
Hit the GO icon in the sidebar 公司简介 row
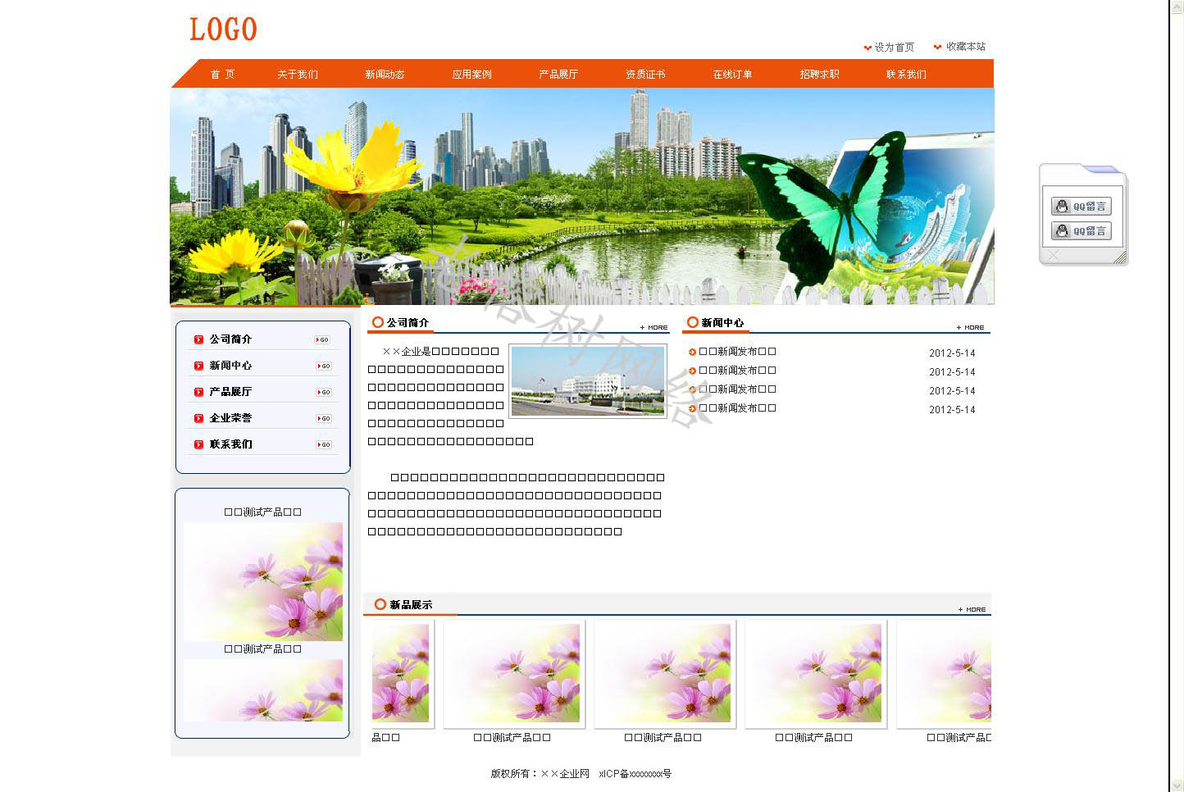pyautogui.click(x=323, y=339)
